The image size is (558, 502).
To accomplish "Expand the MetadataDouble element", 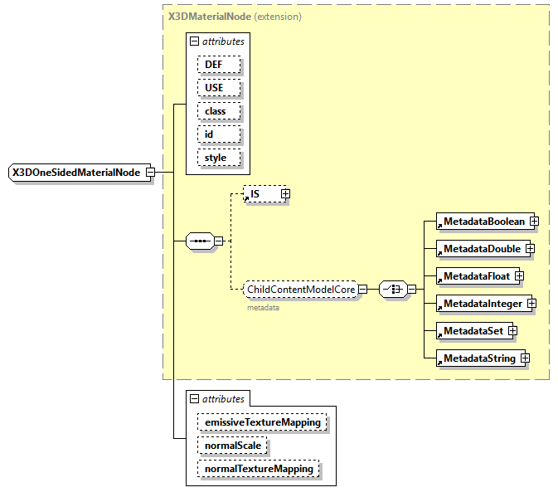I will 531,248.
